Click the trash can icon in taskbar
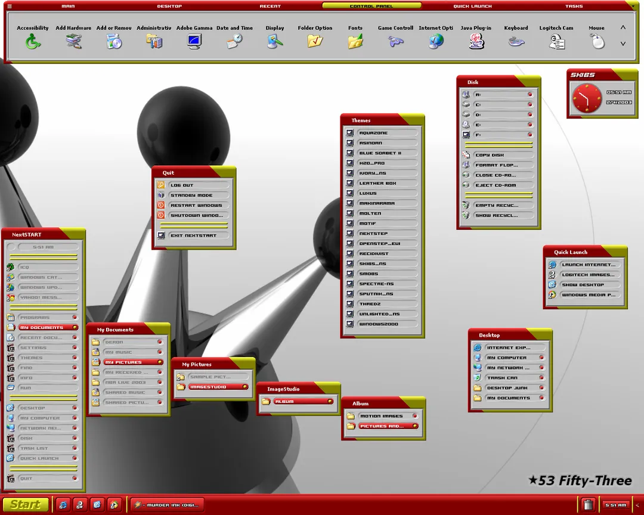 (x=588, y=505)
